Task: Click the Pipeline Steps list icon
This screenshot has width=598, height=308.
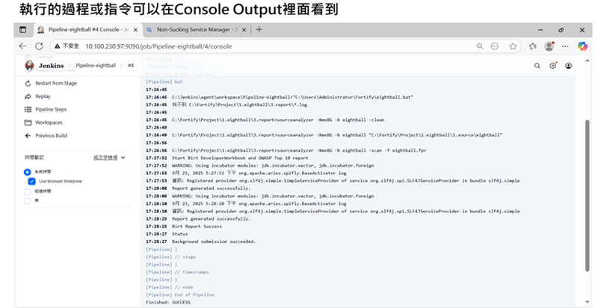Action: coord(28,109)
